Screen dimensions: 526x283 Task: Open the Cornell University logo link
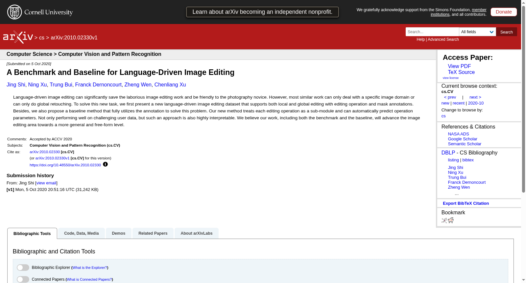coord(40,12)
